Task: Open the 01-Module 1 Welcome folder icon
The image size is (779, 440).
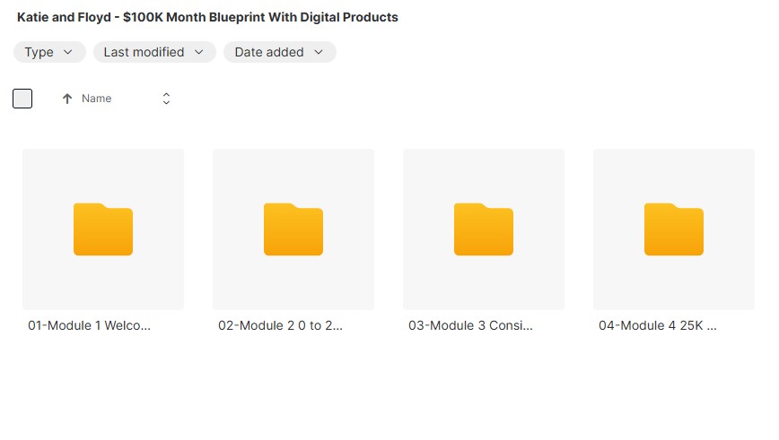Action: (103, 229)
